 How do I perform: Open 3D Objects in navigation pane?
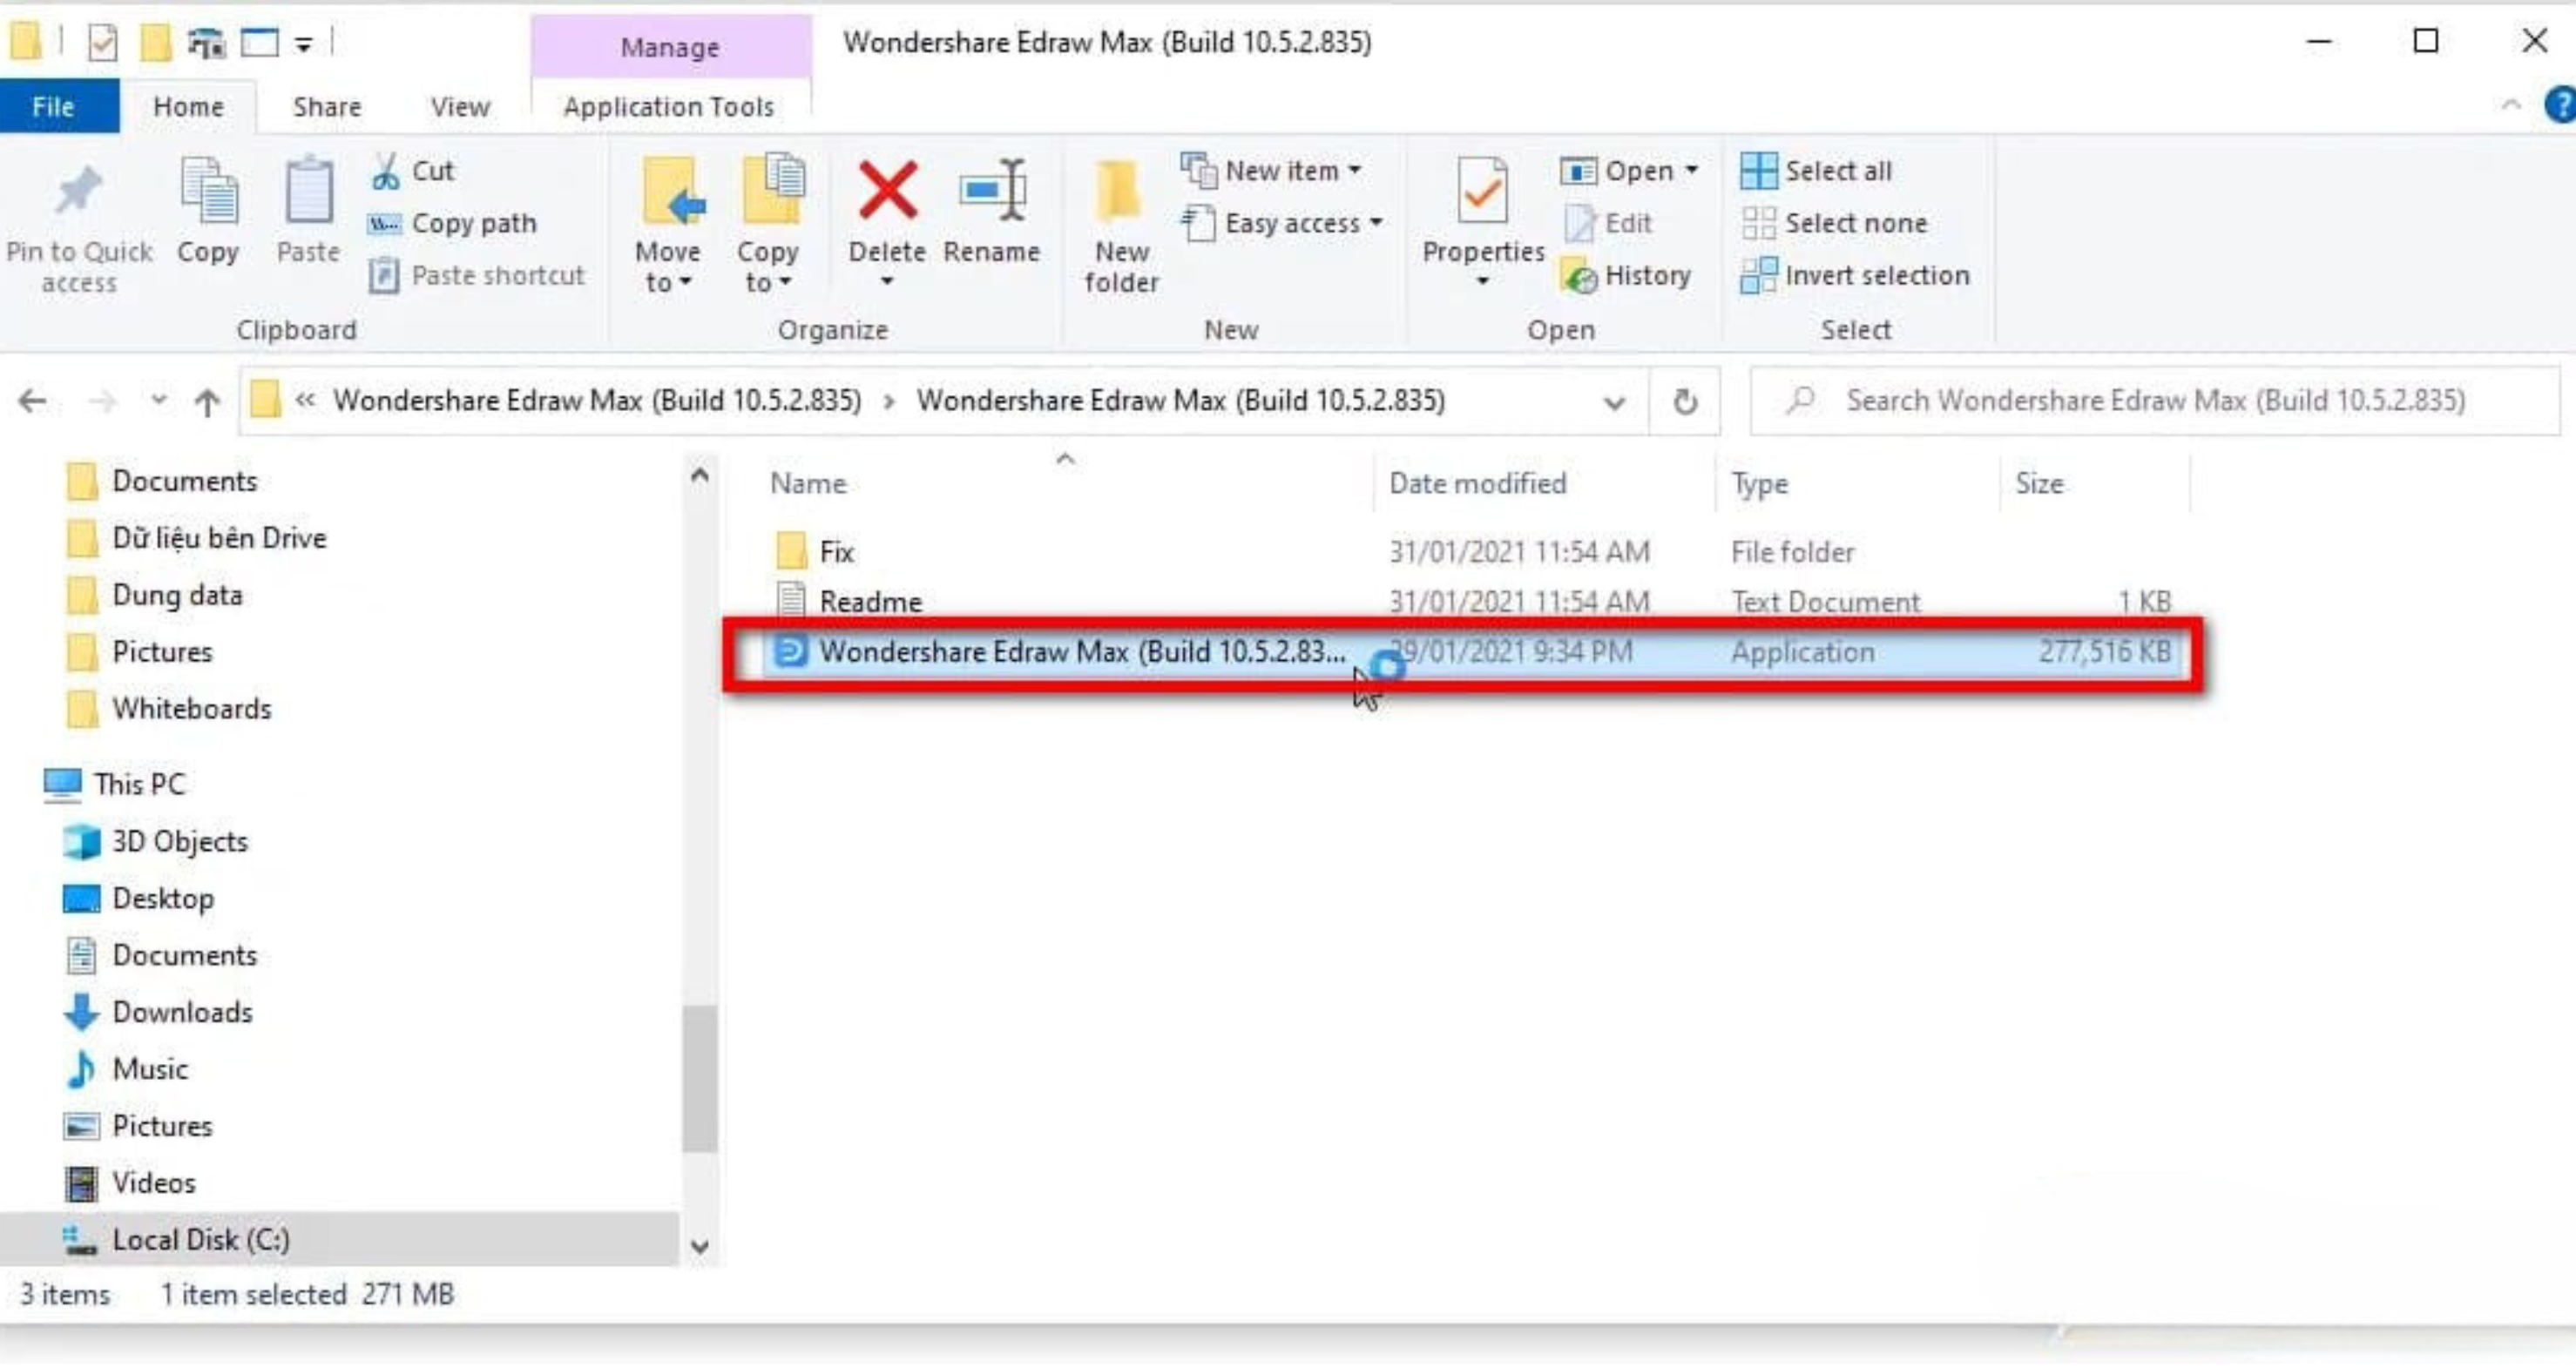pyautogui.click(x=155, y=841)
